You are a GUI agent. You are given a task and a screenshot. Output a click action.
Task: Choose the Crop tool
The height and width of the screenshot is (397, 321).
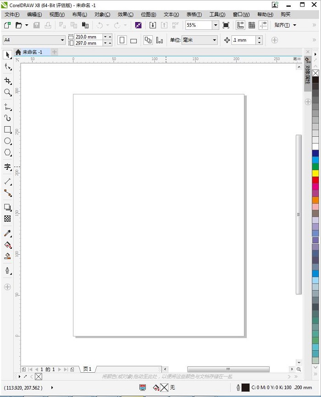pyautogui.click(x=8, y=81)
